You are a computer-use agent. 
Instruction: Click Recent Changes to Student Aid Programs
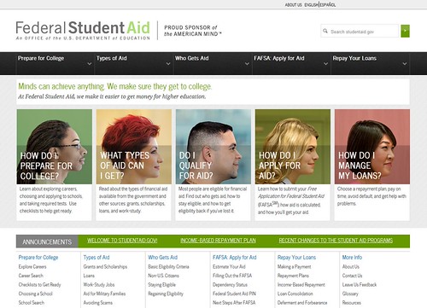click(x=336, y=241)
